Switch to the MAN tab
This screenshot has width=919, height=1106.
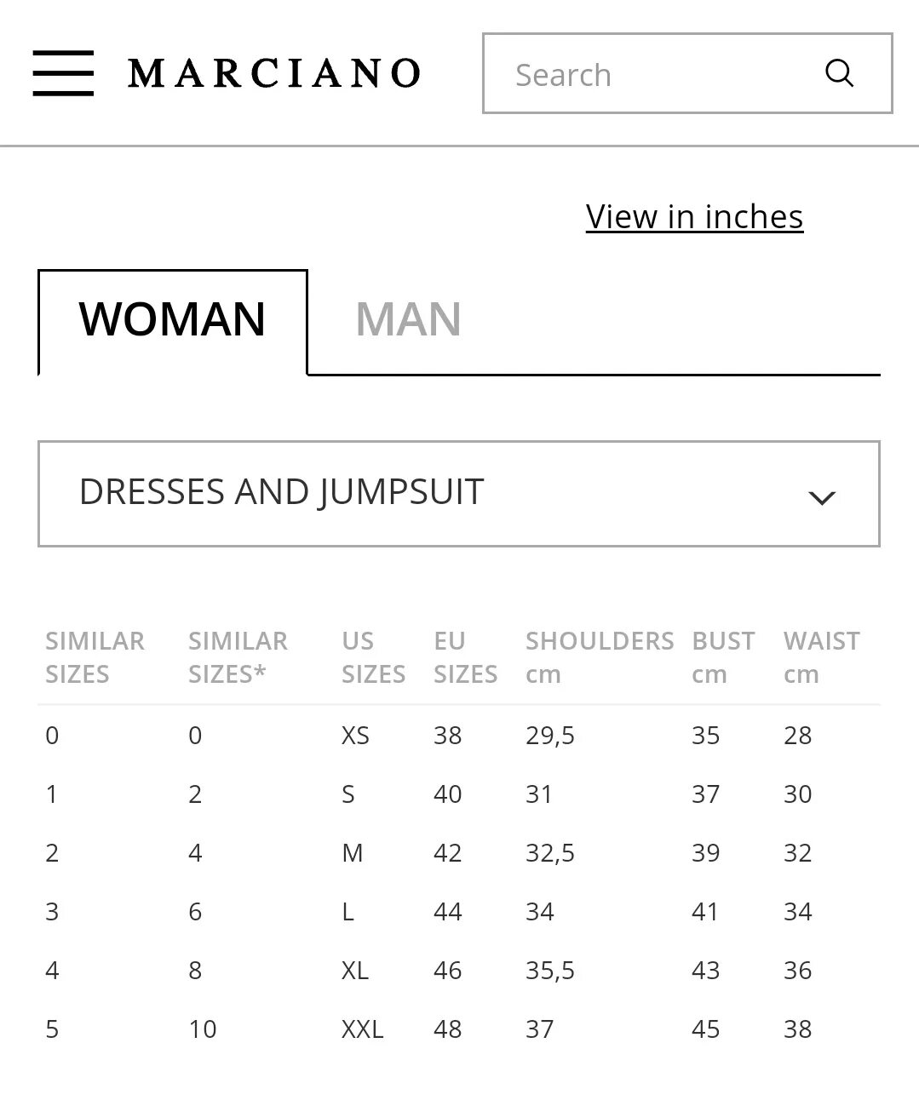click(408, 319)
